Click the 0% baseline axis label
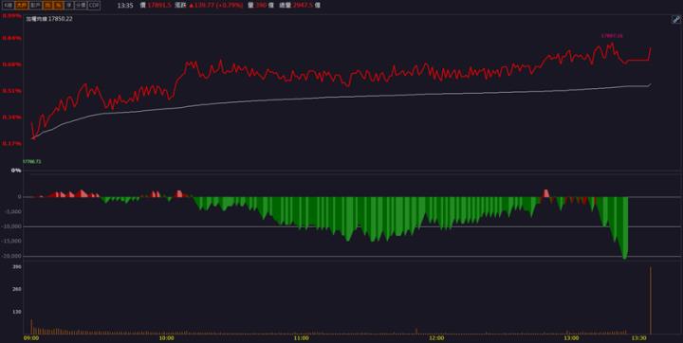This screenshot has width=683, height=343. [16, 171]
